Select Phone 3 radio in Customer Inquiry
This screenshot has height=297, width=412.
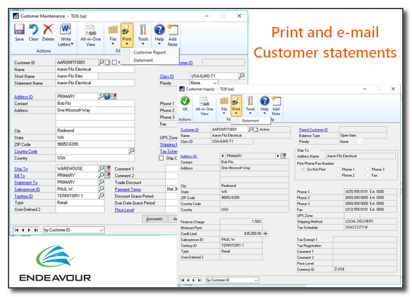click(x=368, y=169)
